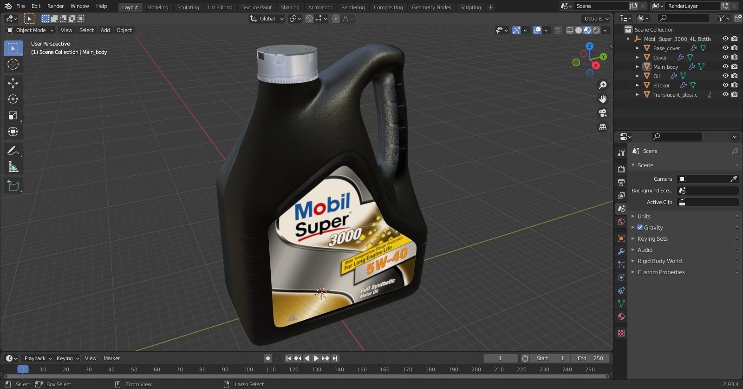Open the Object properties tab
Viewport: 743px width, 389px height.
[x=621, y=238]
